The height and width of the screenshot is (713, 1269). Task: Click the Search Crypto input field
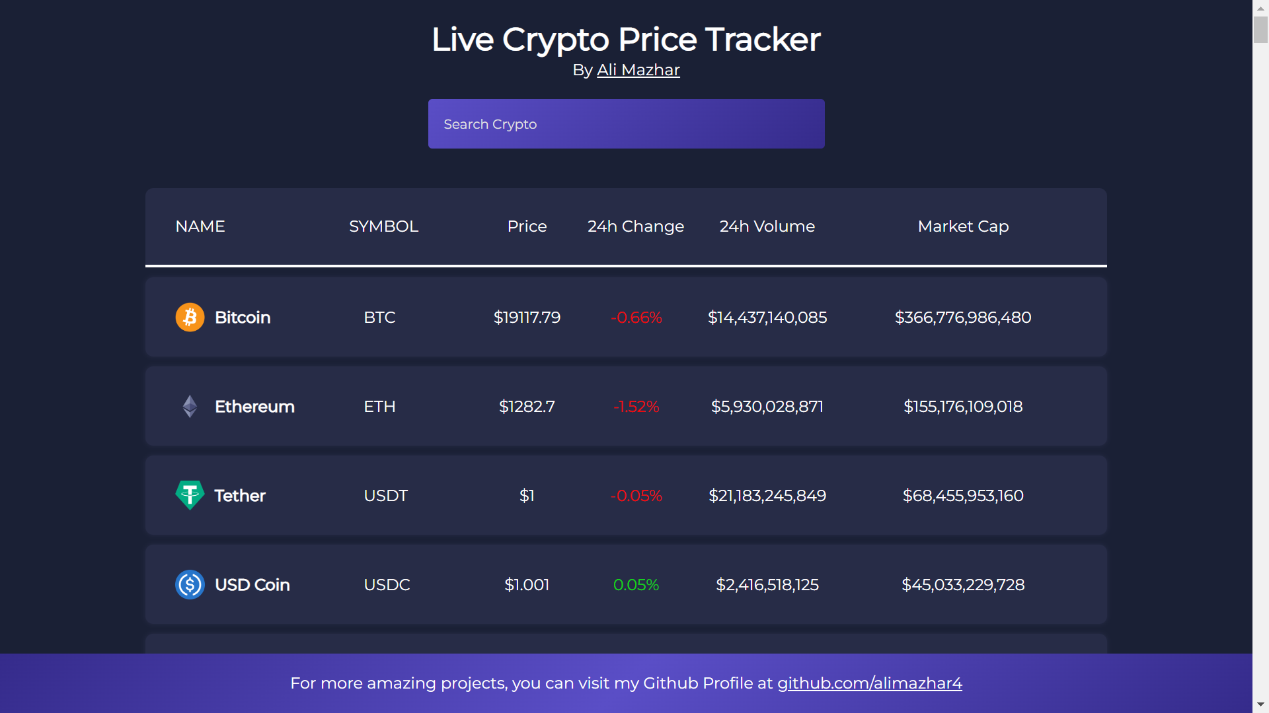[626, 123]
